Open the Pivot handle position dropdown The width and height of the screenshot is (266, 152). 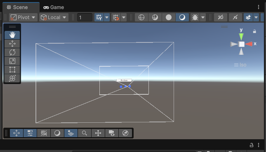(23, 17)
